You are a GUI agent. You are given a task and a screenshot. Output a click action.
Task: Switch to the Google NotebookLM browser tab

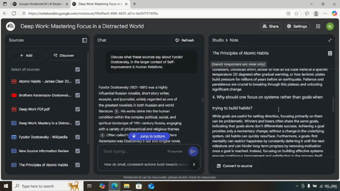click(40, 4)
